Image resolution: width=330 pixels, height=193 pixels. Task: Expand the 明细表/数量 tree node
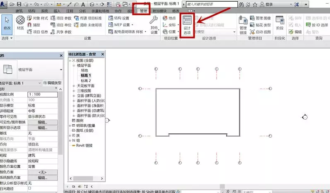click(x=70, y=125)
